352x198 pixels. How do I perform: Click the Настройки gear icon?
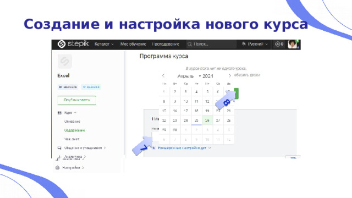pos(57,168)
